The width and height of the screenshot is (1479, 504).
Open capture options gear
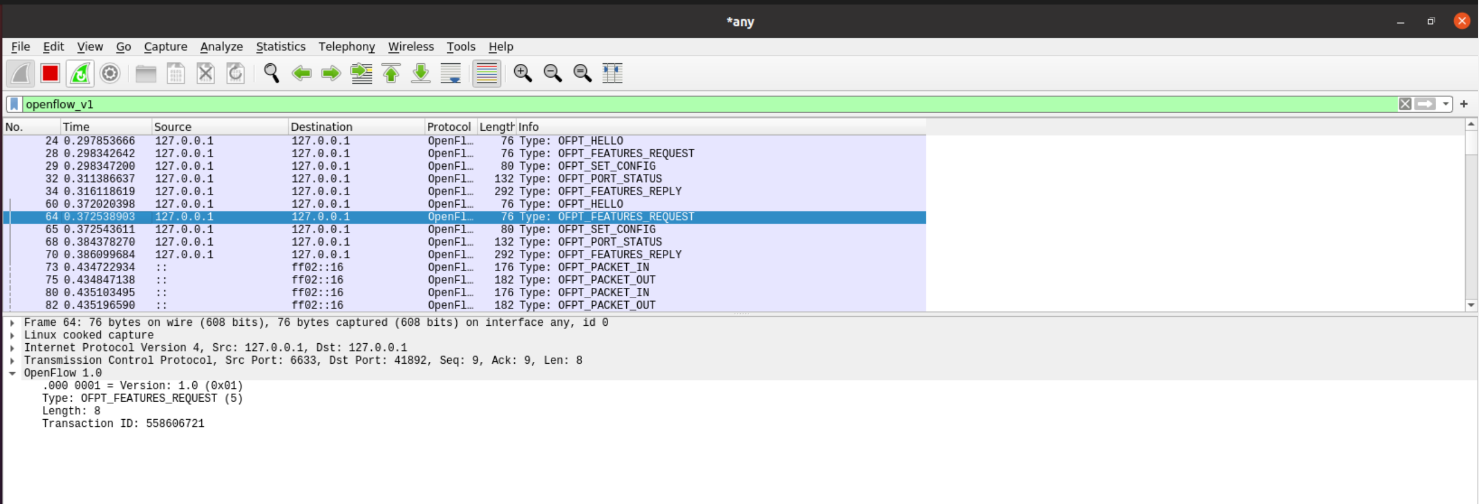pyautogui.click(x=110, y=73)
